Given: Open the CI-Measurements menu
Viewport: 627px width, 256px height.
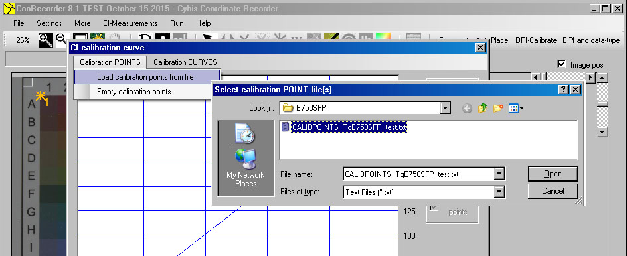Looking at the screenshot, I should [x=130, y=23].
